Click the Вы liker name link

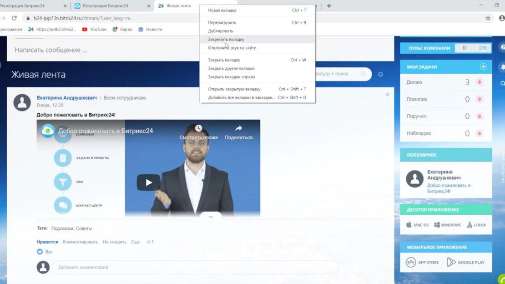pyautogui.click(x=48, y=251)
